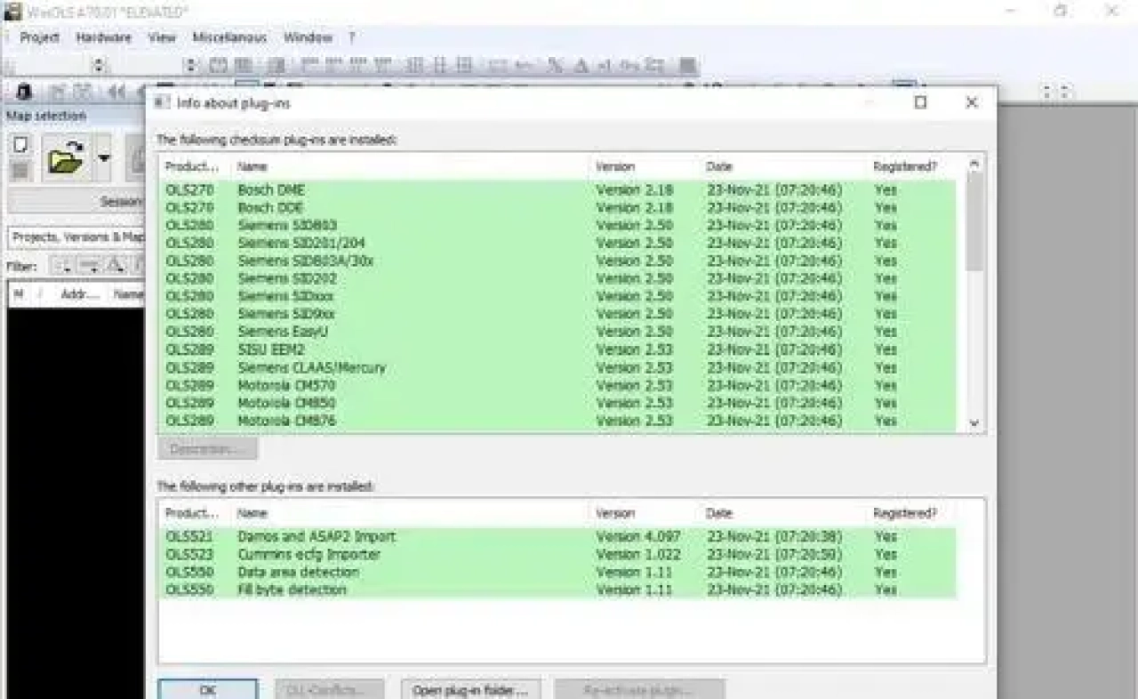Viewport: 1138px width, 699px height.
Task: Select the Motorola CM850 row
Action: [x=558, y=403]
